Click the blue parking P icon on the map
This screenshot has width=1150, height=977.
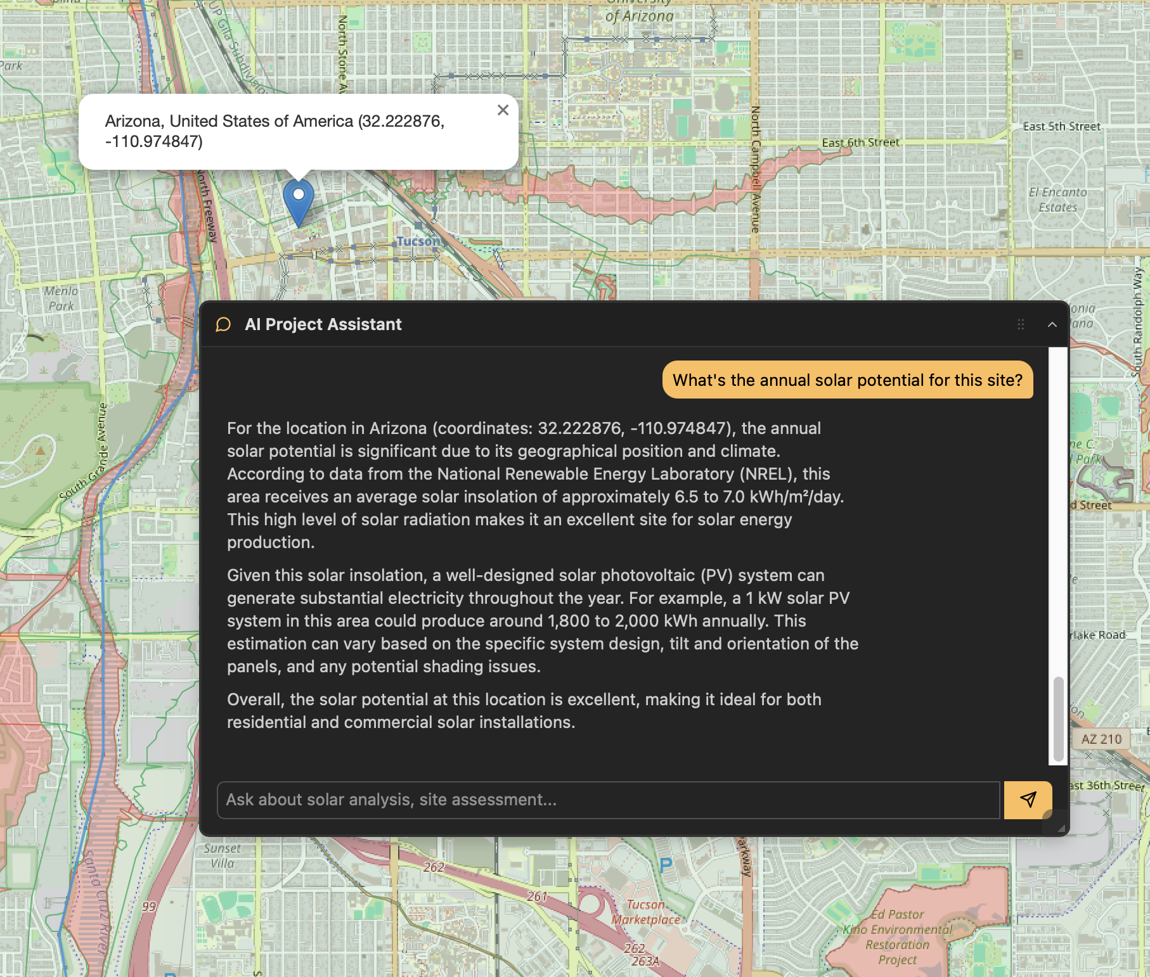click(665, 865)
